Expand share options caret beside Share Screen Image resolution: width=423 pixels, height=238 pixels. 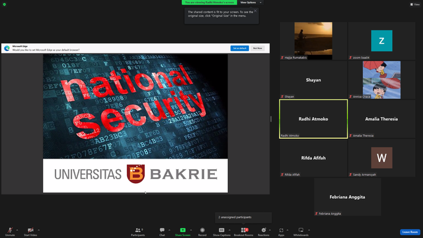(x=191, y=230)
